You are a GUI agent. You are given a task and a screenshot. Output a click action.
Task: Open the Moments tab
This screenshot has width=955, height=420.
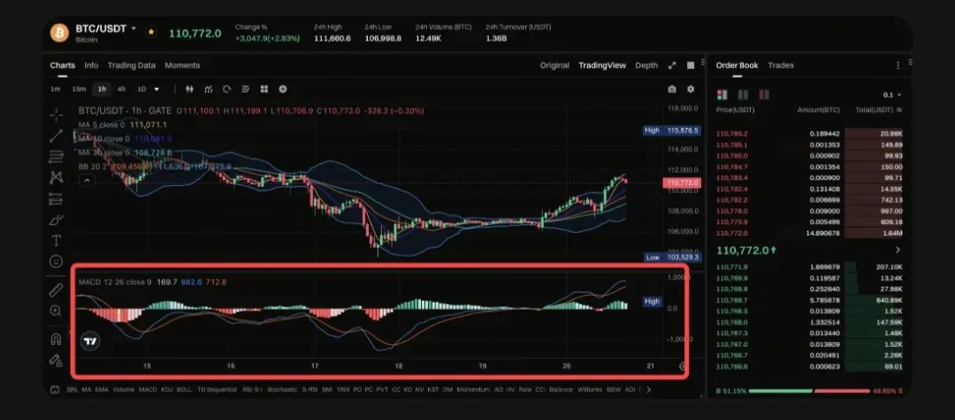[x=182, y=65]
